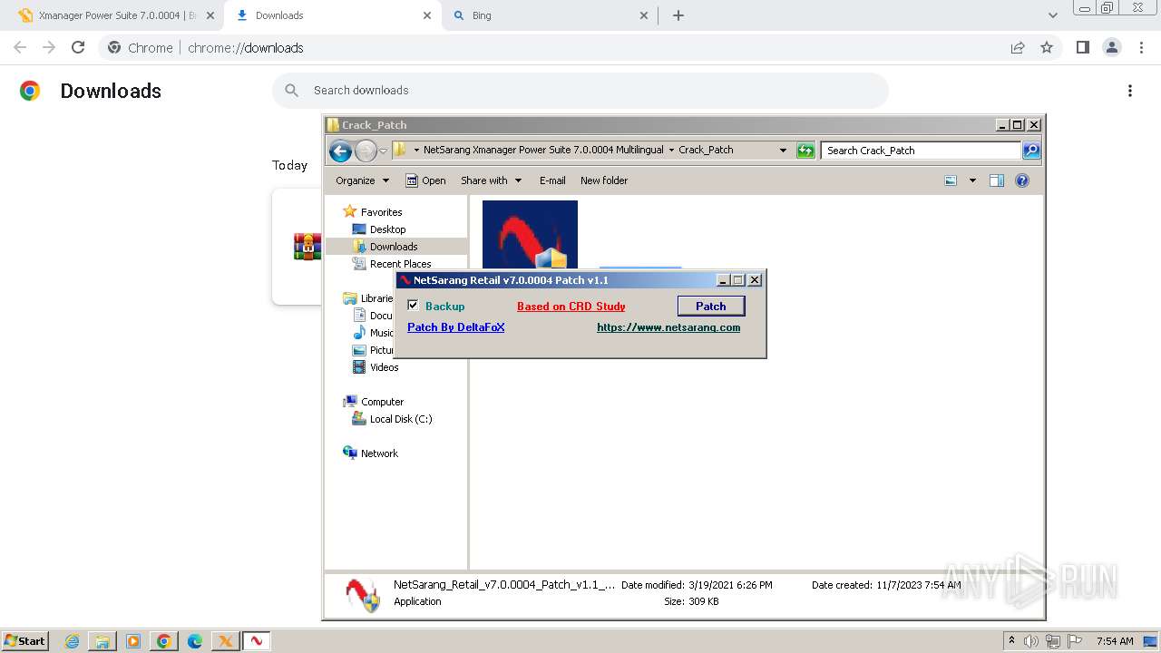
Task: Share this page icon in Chrome
Action: [x=1018, y=47]
